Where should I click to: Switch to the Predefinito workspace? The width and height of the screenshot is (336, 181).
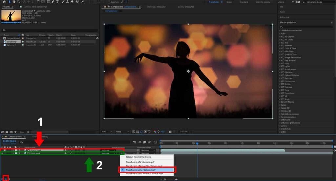point(214,2)
